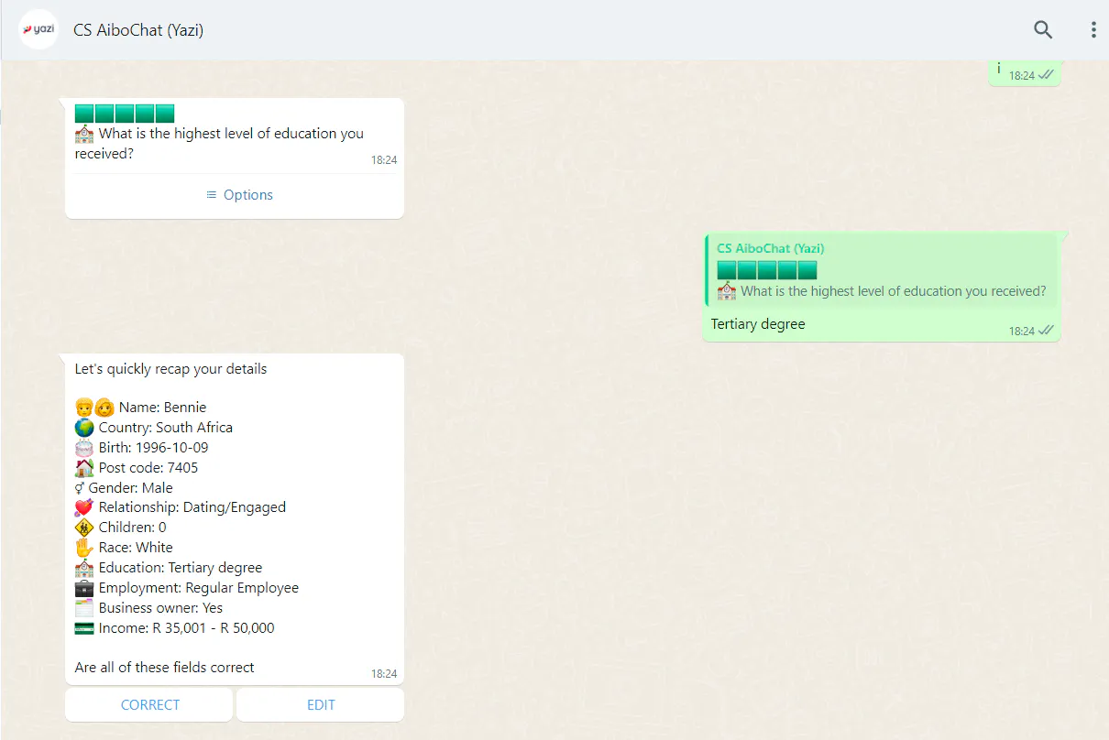
Task: Click the 'Education: Tertiary degree' line
Action: 169,568
